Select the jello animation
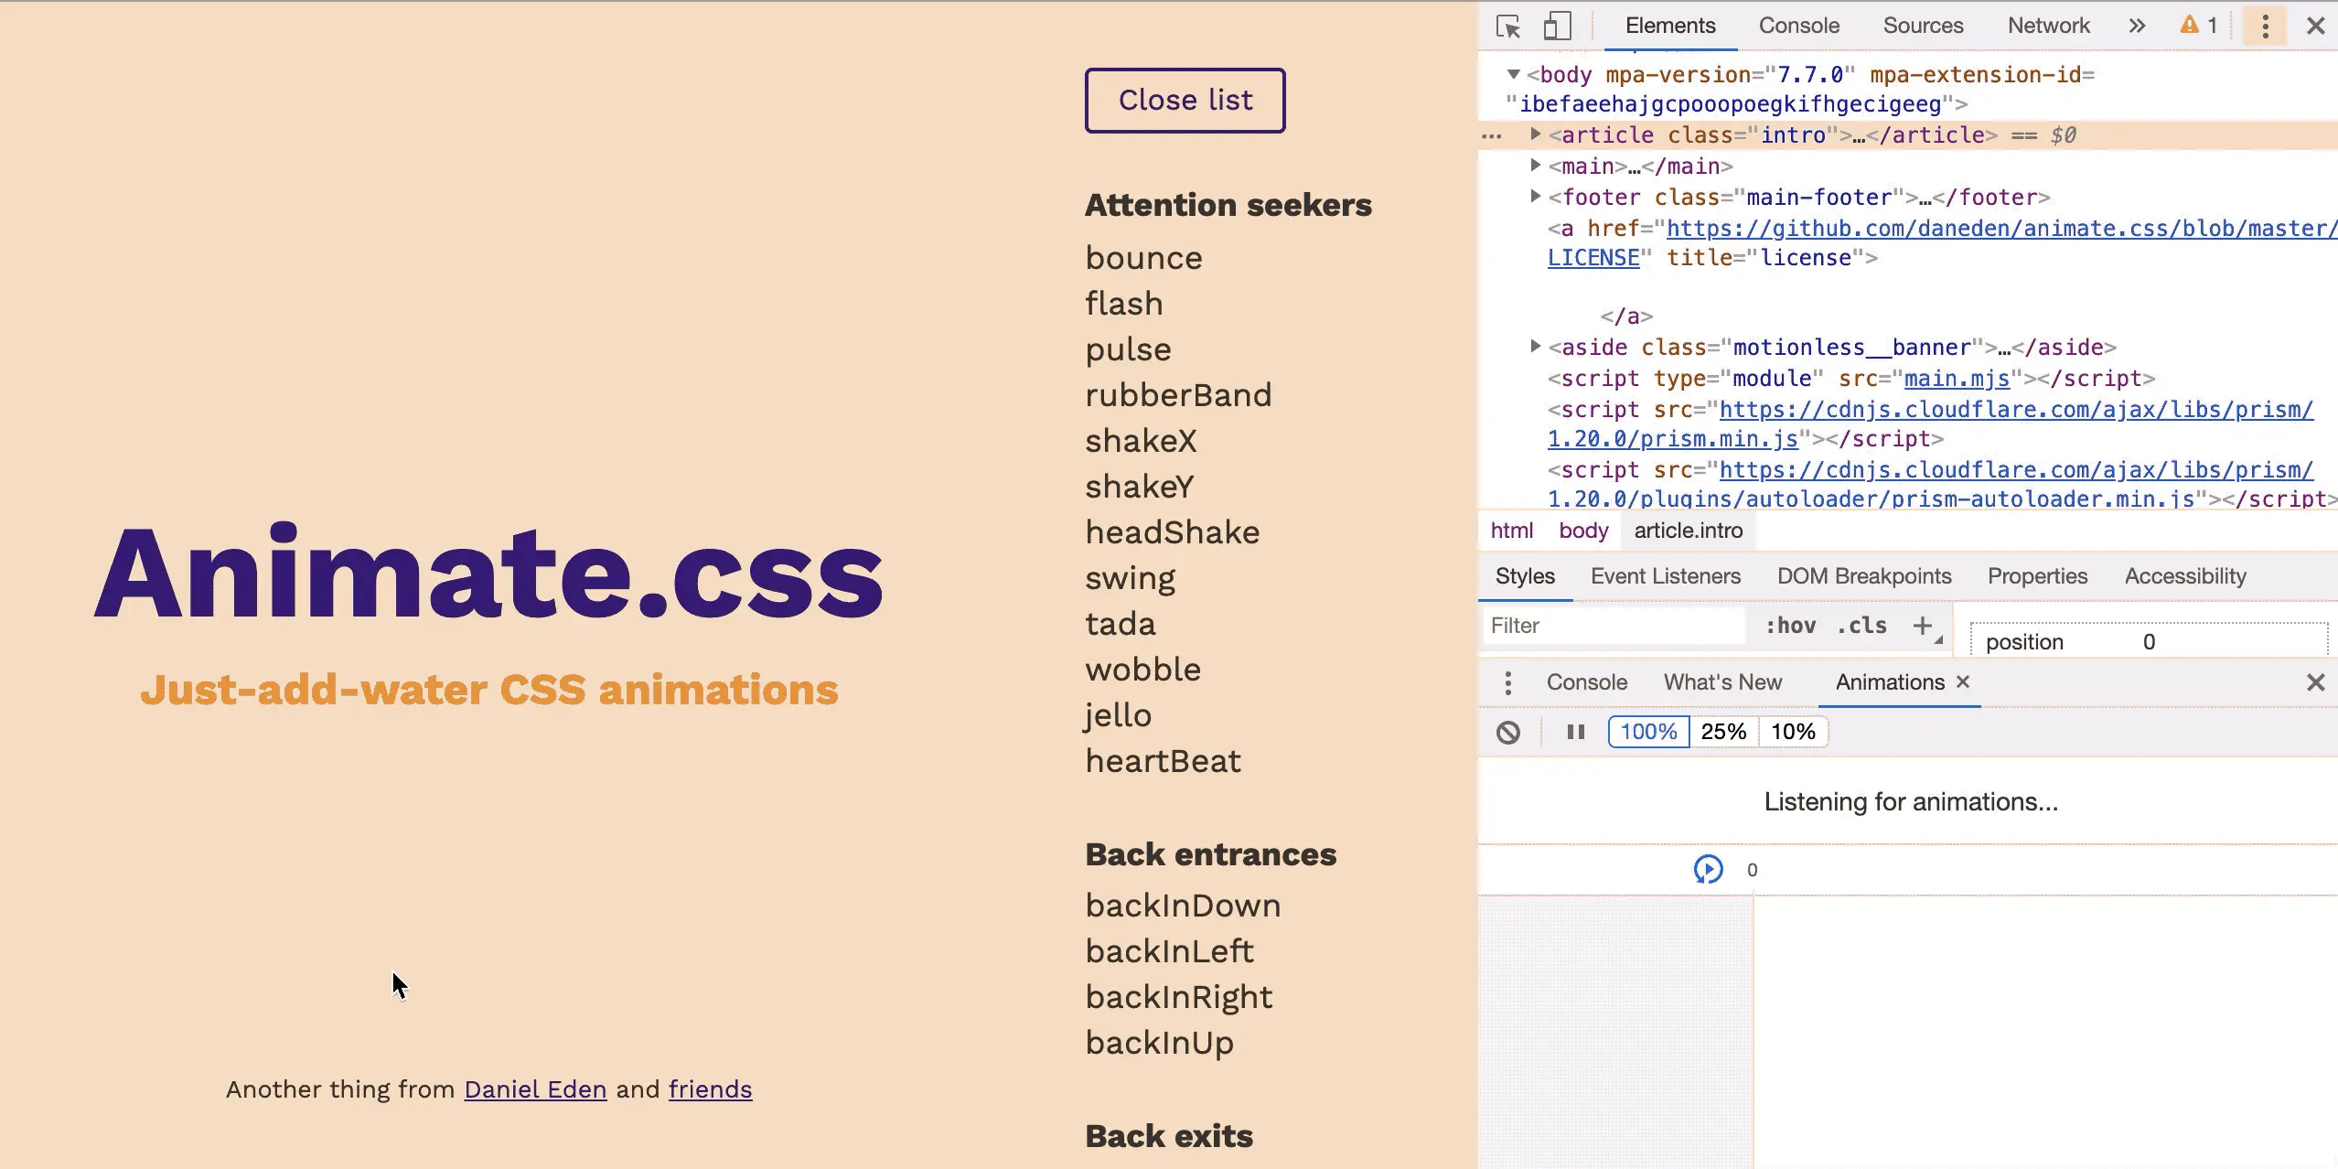The height and width of the screenshot is (1169, 2338). pyautogui.click(x=1118, y=715)
